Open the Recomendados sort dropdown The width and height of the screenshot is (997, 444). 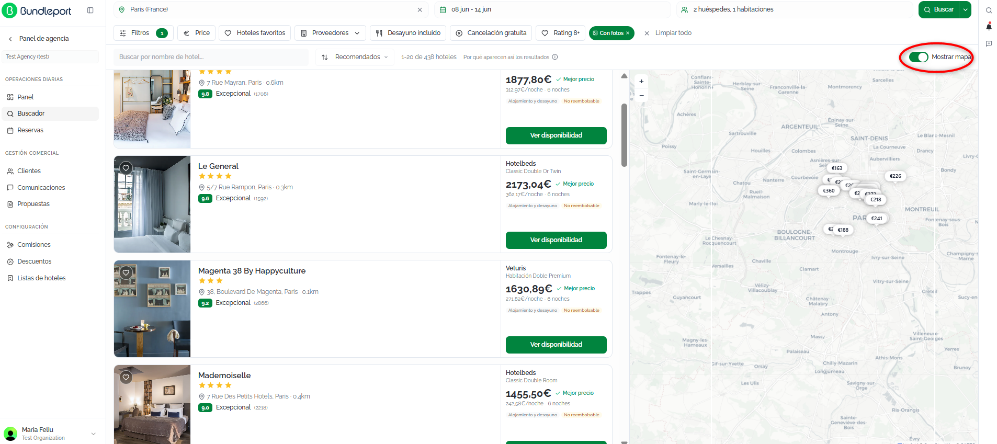point(355,57)
